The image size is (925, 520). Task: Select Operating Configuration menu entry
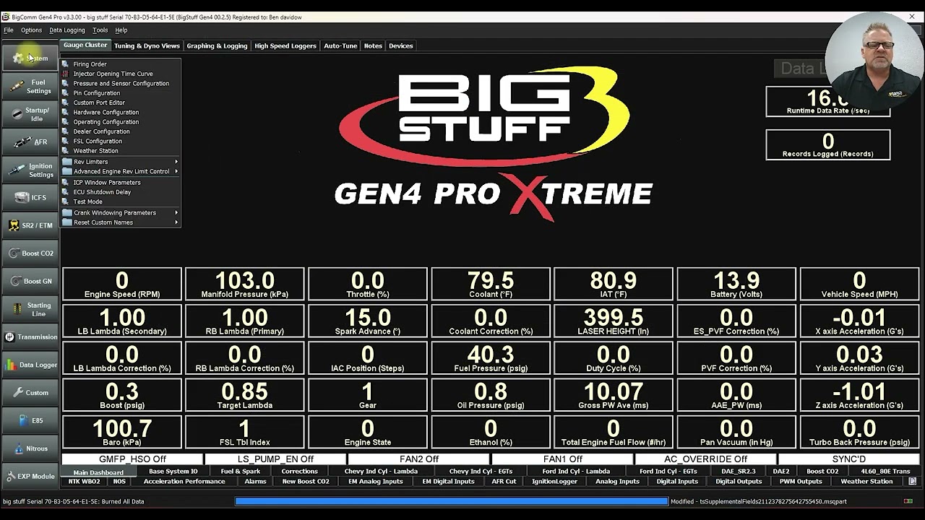coord(121,122)
